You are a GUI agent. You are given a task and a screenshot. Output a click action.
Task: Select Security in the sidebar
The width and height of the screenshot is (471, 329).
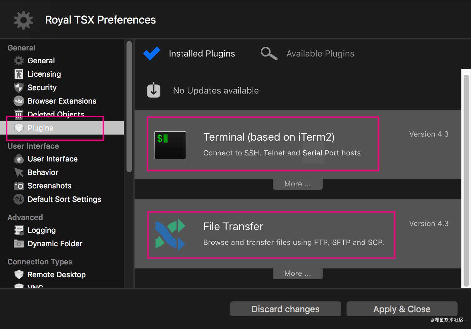pyautogui.click(x=42, y=87)
